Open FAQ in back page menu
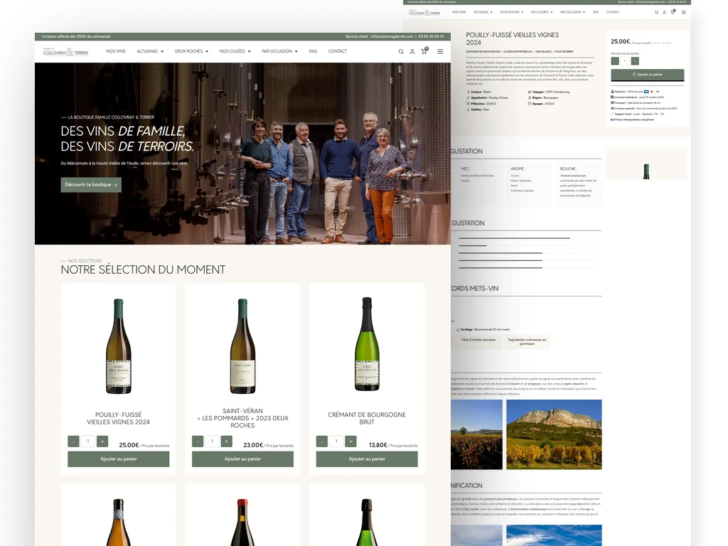Viewport: 728px width, 546px height. pos(596,12)
